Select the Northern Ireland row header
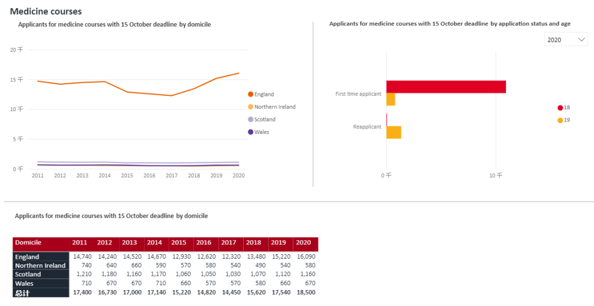 pos(40,266)
